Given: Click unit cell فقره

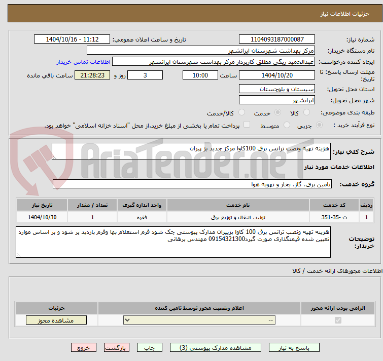Looking at the screenshot, I should (x=142, y=217).
